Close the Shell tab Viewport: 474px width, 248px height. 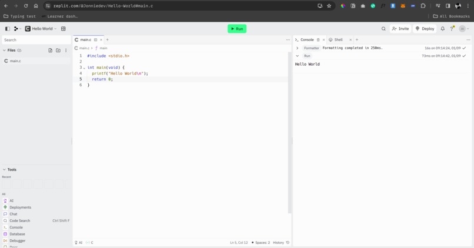(x=351, y=40)
